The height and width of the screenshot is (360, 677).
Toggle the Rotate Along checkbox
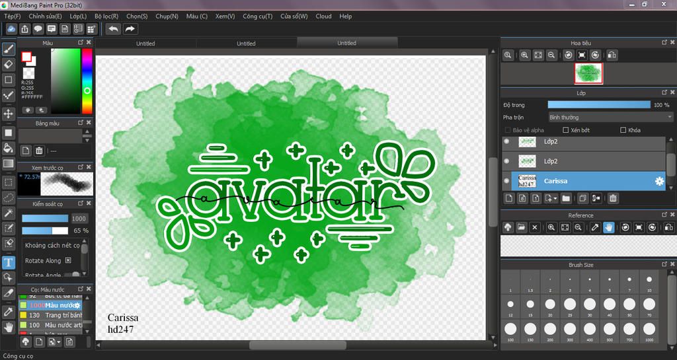point(68,260)
